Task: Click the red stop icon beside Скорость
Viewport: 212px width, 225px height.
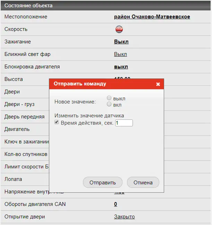Action: (119, 30)
